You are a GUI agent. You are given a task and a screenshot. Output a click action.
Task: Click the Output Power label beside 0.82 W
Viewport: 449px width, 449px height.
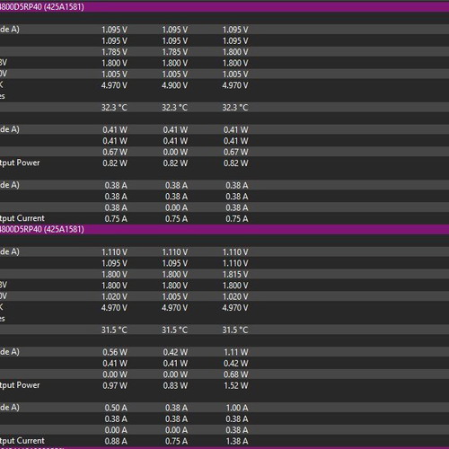(x=20, y=163)
